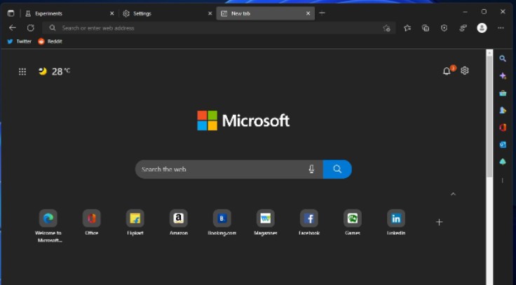This screenshot has width=516, height=285.
Task: Open the Collections toolbar icon
Action: (x=426, y=28)
